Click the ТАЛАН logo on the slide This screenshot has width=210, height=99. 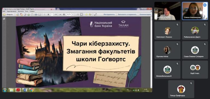click(123, 24)
